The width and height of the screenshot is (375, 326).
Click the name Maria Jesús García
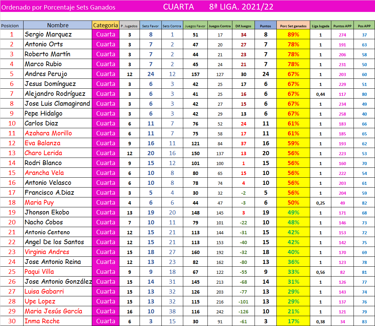coord(53,311)
